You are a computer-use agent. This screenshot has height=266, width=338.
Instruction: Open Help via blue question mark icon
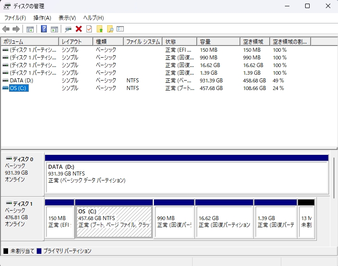[x=44, y=29]
